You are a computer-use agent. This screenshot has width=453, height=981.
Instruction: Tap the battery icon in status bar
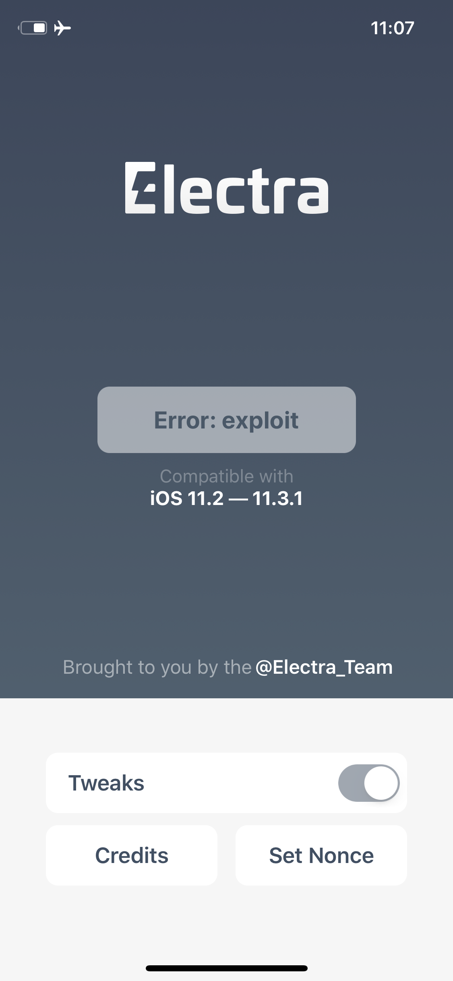coord(32,28)
